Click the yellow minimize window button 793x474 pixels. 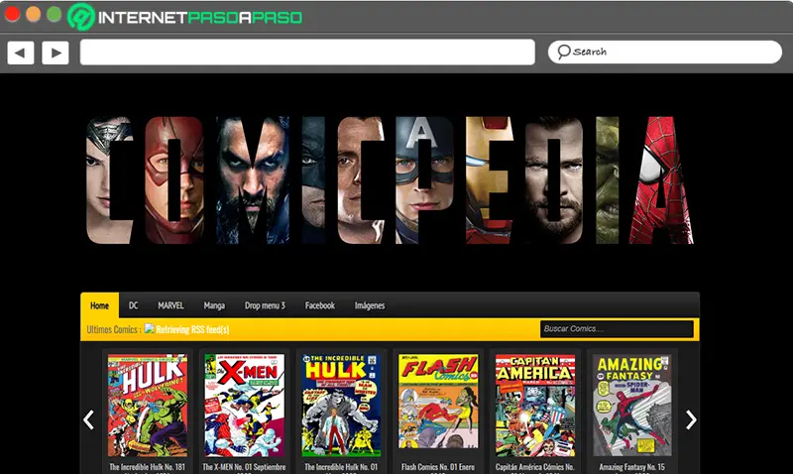point(34,14)
